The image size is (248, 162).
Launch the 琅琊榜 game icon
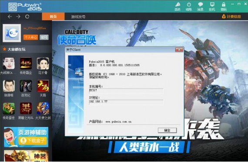9,86
